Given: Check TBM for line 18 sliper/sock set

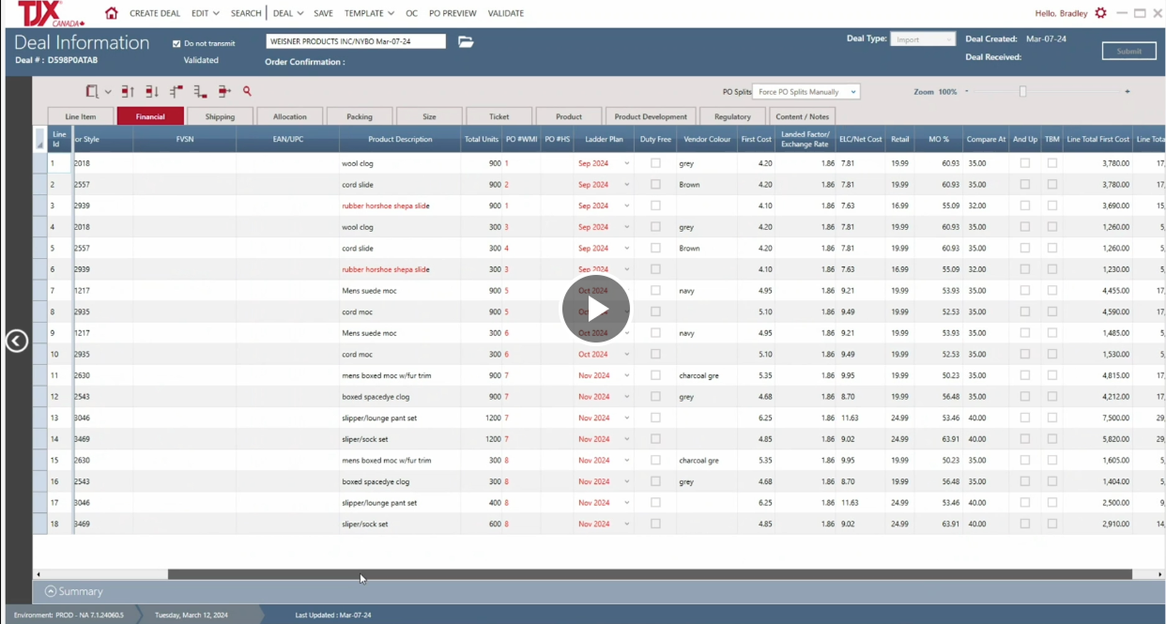Looking at the screenshot, I should [x=1052, y=524].
